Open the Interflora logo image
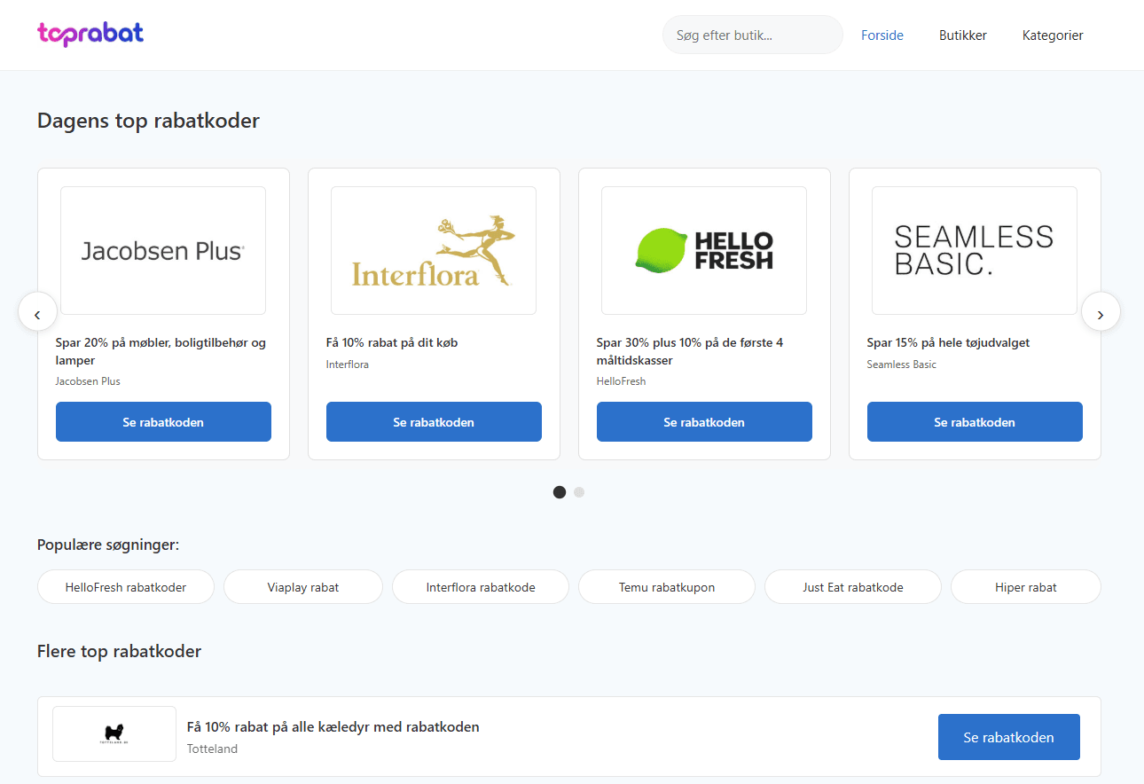This screenshot has height=784, width=1144. coord(434,250)
